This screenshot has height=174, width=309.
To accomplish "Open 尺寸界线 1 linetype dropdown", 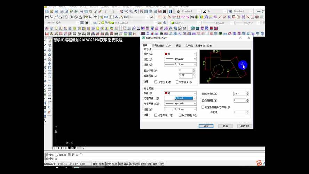I will point(180,98).
